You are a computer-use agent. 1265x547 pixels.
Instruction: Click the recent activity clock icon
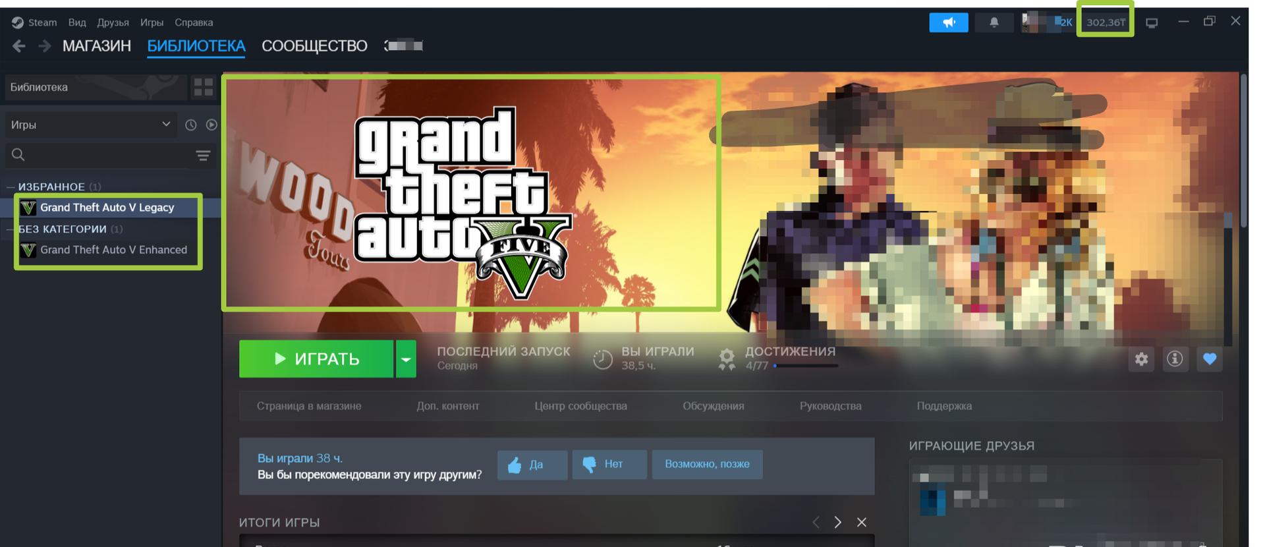pos(191,125)
